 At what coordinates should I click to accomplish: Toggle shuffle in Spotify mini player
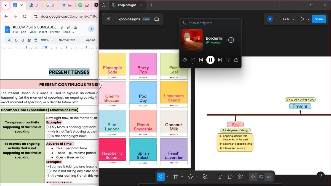tap(193, 60)
